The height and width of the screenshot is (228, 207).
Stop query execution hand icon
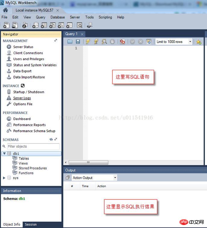click(x=112, y=42)
